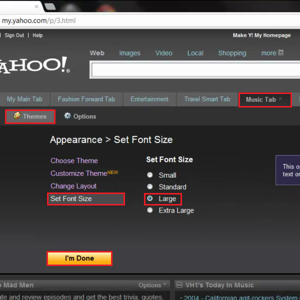Open the Options gear icon
Image resolution: width=300 pixels, height=300 pixels.
coord(67,116)
